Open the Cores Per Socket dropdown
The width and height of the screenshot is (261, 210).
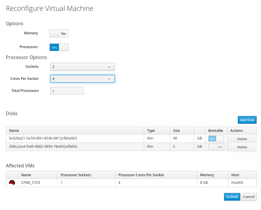(82, 78)
